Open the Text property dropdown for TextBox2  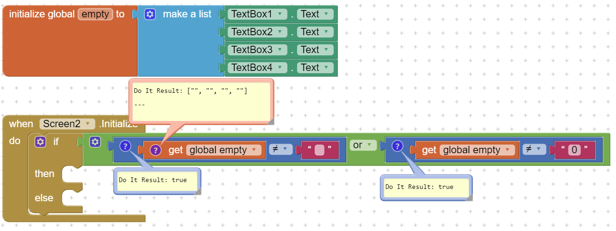click(x=315, y=32)
